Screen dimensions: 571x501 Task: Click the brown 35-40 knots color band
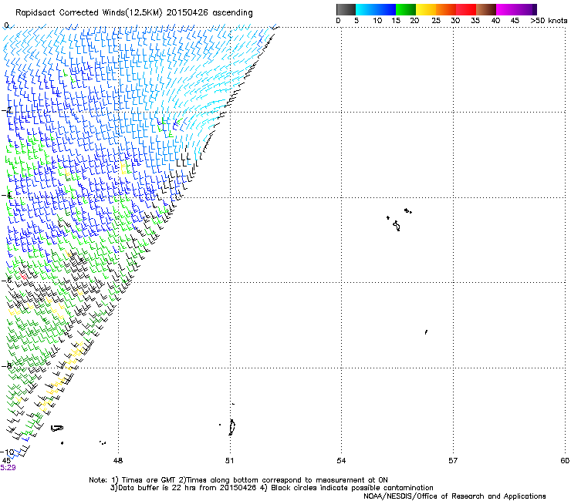coord(486,9)
